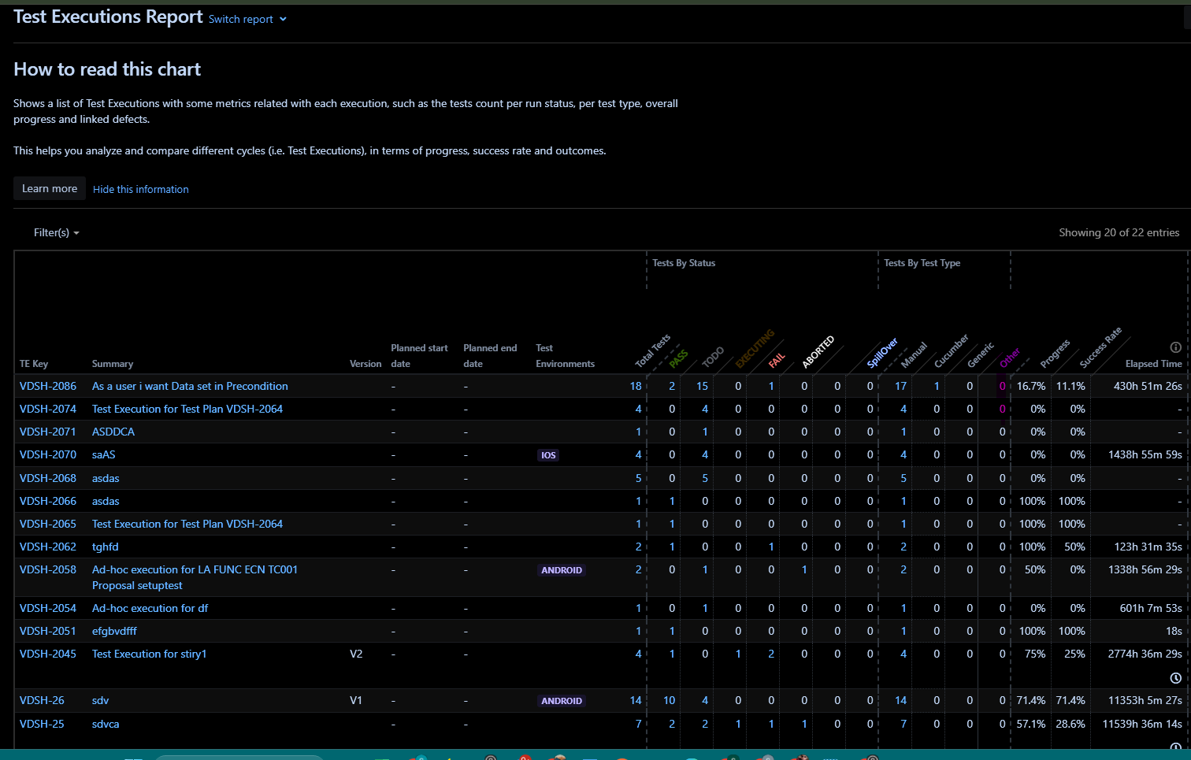Click the clock icon in the VDSH-2045 row
Image resolution: width=1191 pixels, height=760 pixels.
(1175, 678)
